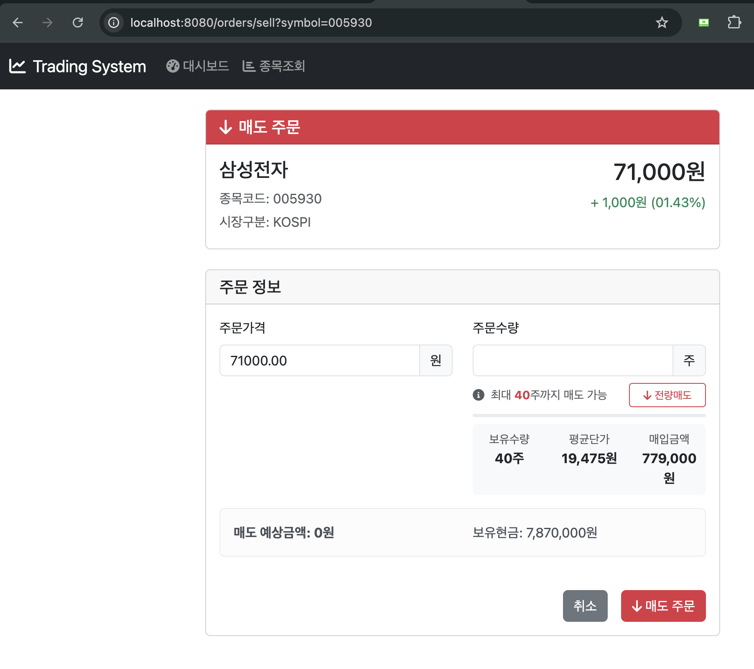754x669 pixels.
Task: Select the 대시보드 palette icon
Action: (x=173, y=66)
